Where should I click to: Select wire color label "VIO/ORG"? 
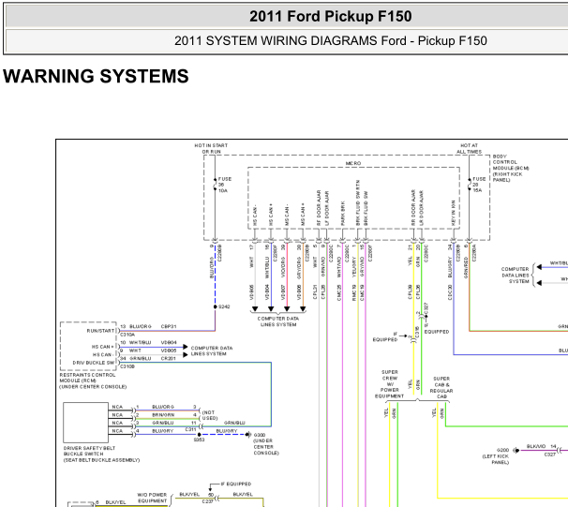pyautogui.click(x=283, y=268)
